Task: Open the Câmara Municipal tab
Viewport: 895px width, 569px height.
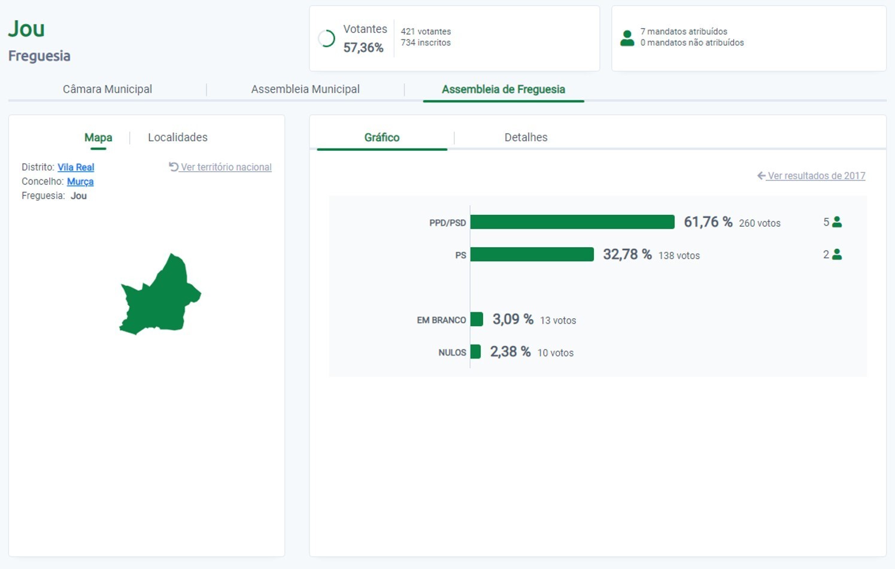Action: [107, 89]
